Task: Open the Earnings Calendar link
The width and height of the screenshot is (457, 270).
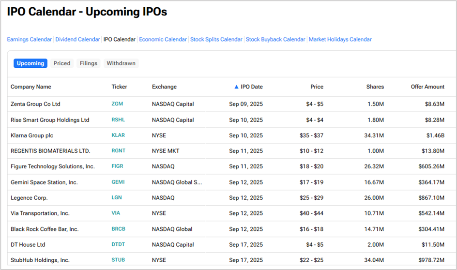Action: (29, 40)
